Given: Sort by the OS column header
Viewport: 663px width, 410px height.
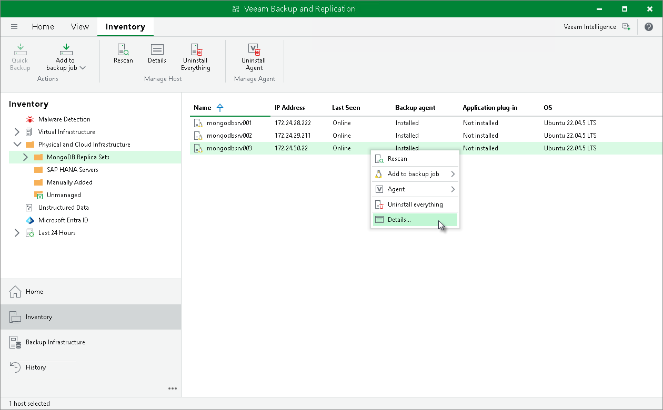Looking at the screenshot, I should point(548,108).
